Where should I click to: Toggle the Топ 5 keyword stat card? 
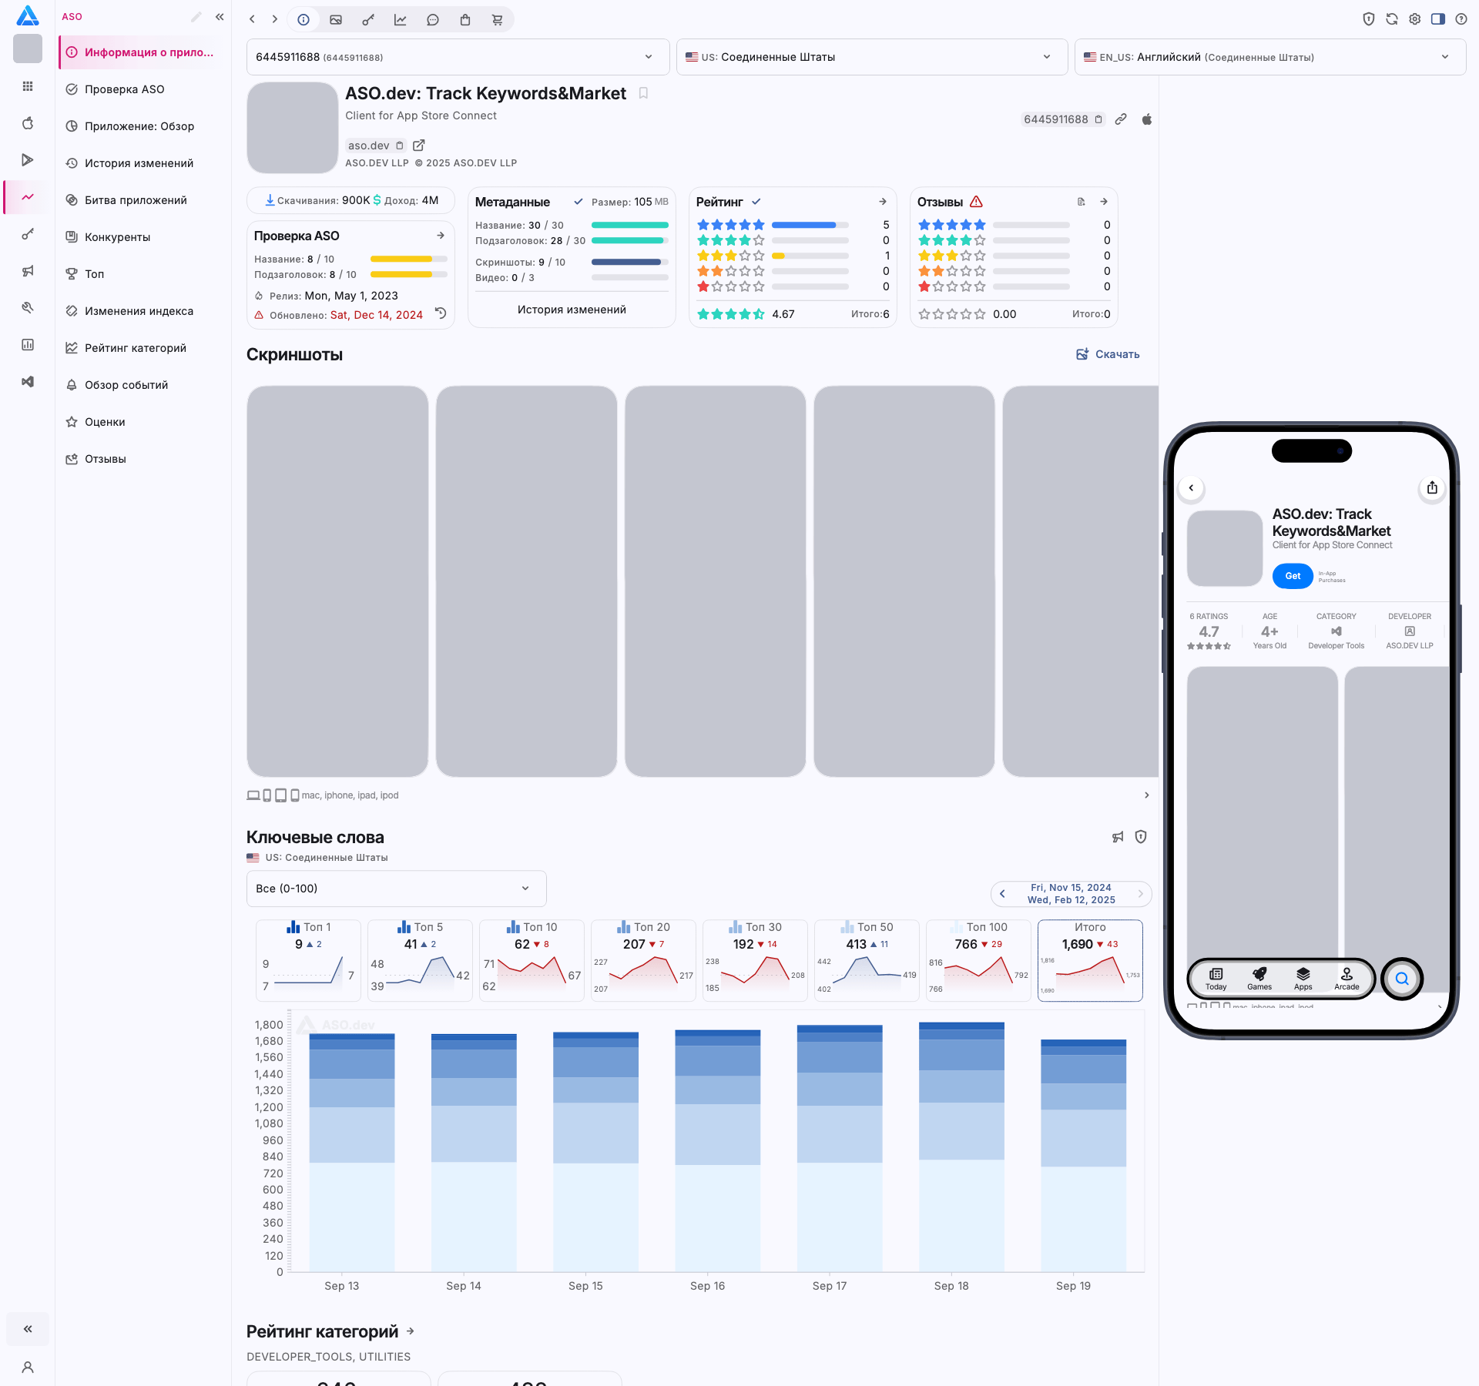[420, 960]
